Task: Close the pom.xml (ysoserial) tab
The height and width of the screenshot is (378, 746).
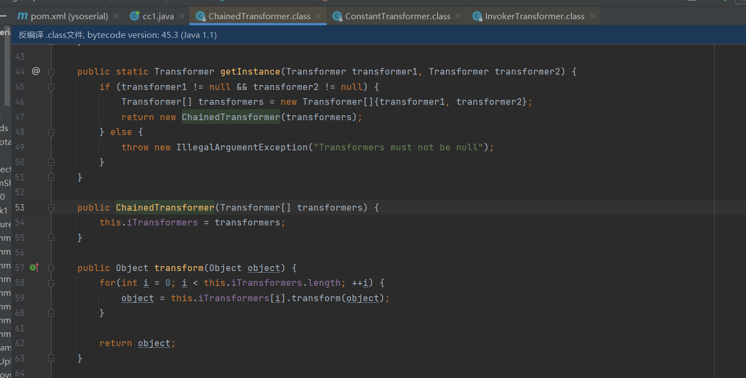Action: (x=116, y=16)
